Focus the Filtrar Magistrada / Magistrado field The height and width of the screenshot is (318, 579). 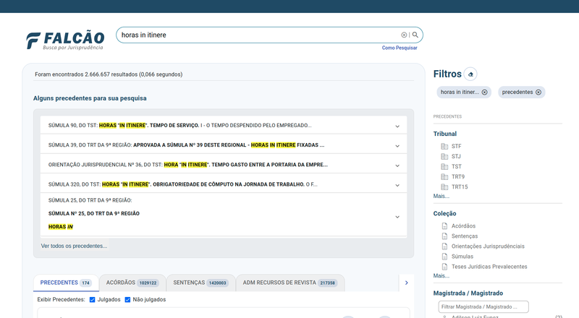pos(483,306)
